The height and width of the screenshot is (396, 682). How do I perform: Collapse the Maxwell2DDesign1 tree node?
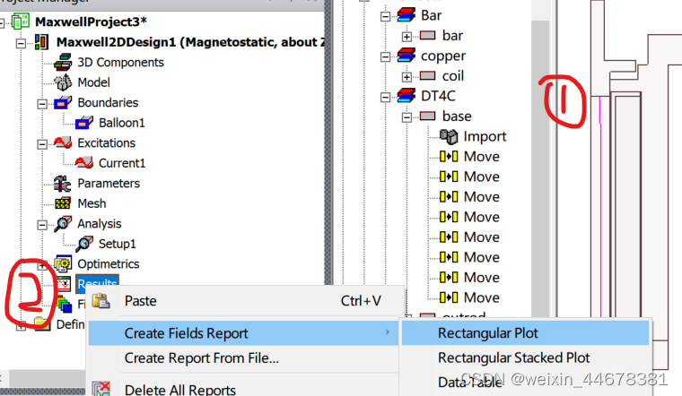pyautogui.click(x=21, y=43)
